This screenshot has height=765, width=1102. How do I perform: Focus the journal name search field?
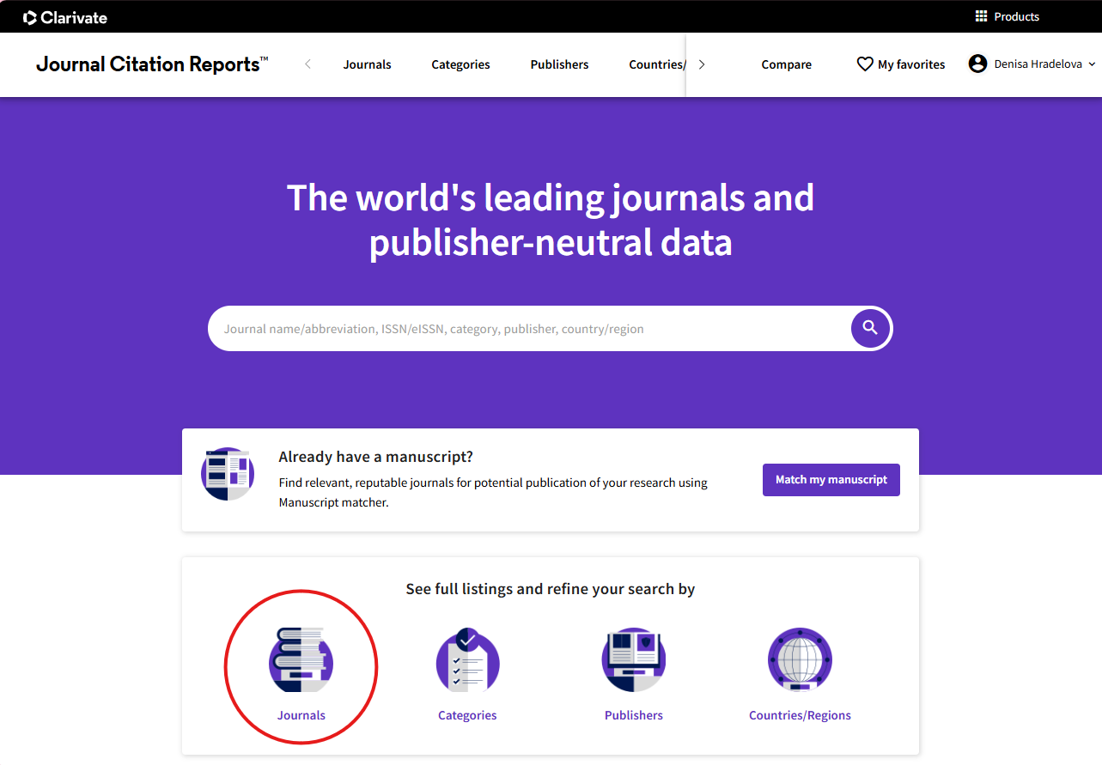tap(524, 329)
